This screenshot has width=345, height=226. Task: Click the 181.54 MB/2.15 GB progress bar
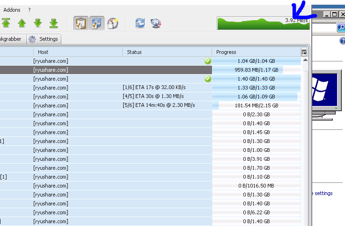pyautogui.click(x=257, y=105)
